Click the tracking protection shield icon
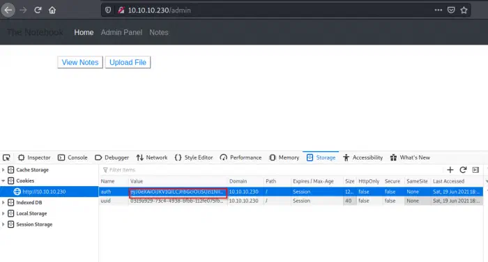 click(x=108, y=10)
